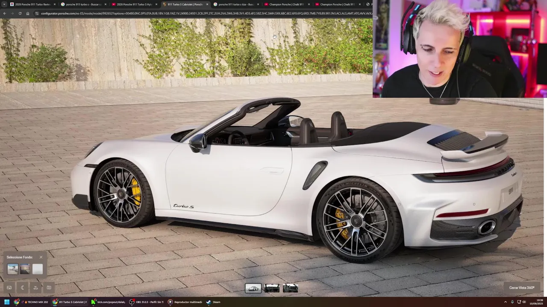The image size is (547, 307).
Task: Close the 2026 Porsche 911 Turbo Review tab
Action: [54, 4]
